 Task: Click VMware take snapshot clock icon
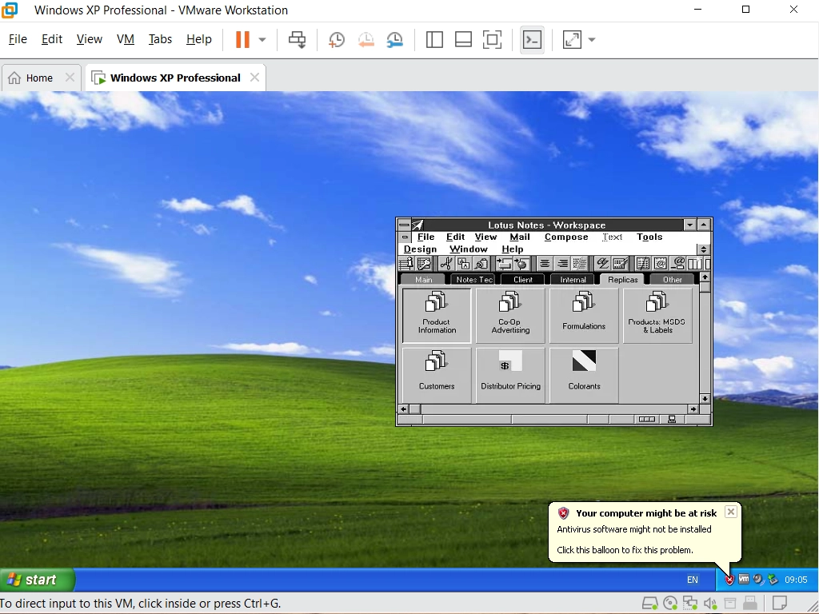click(337, 40)
